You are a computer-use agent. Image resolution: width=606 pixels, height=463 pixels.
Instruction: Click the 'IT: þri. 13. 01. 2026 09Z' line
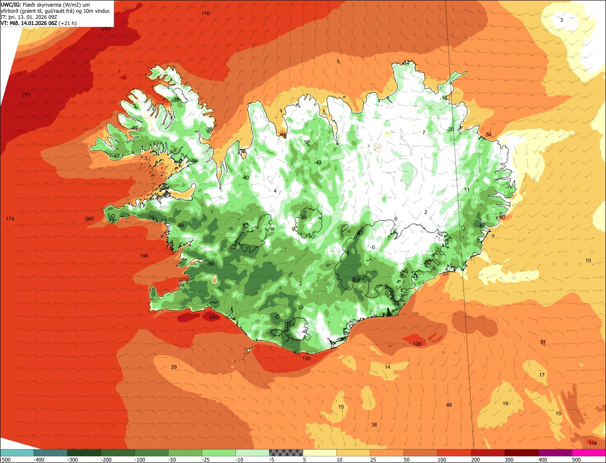(28, 17)
